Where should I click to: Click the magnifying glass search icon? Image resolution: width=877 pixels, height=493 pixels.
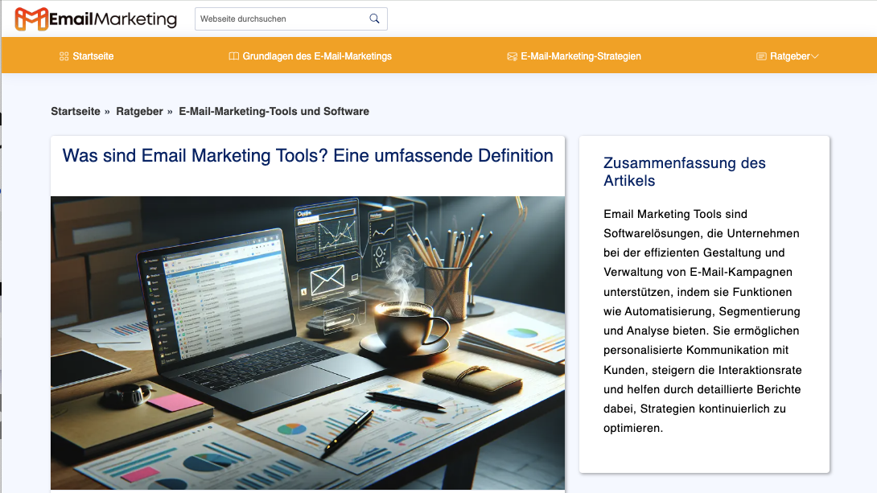click(374, 18)
